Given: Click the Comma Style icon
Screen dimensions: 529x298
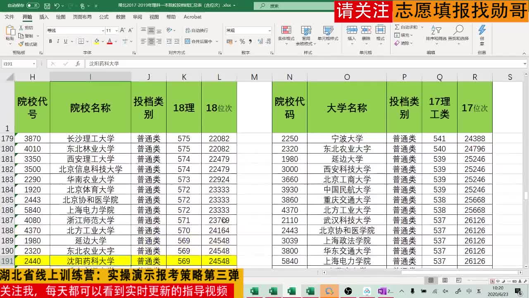Looking at the screenshot, I should [x=250, y=41].
